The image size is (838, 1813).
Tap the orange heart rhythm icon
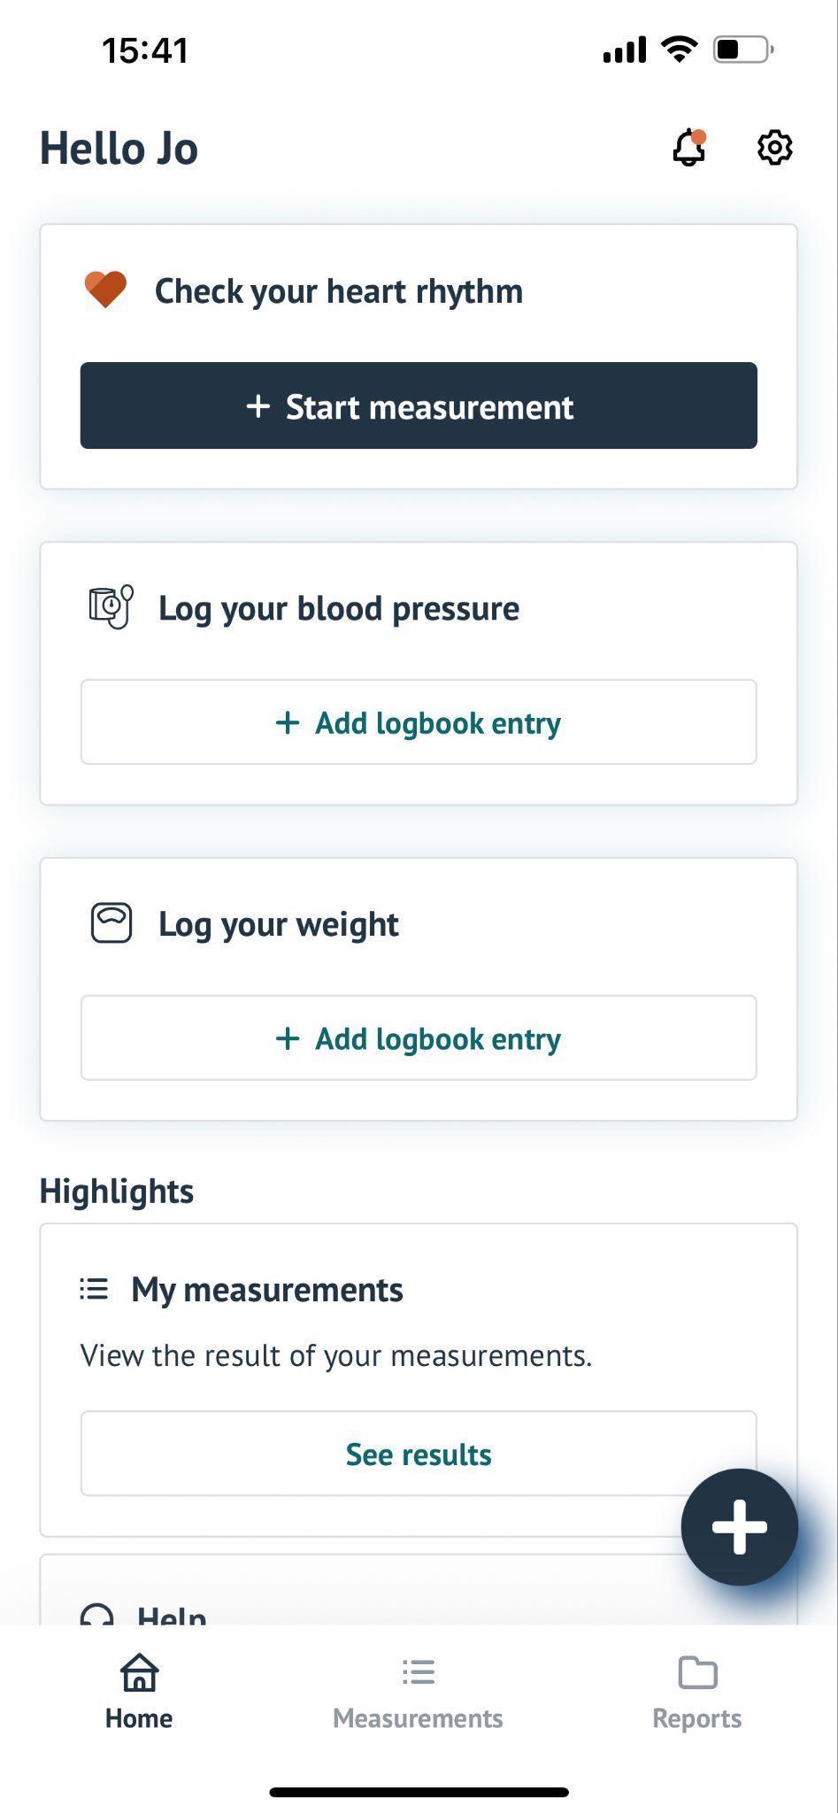click(105, 290)
